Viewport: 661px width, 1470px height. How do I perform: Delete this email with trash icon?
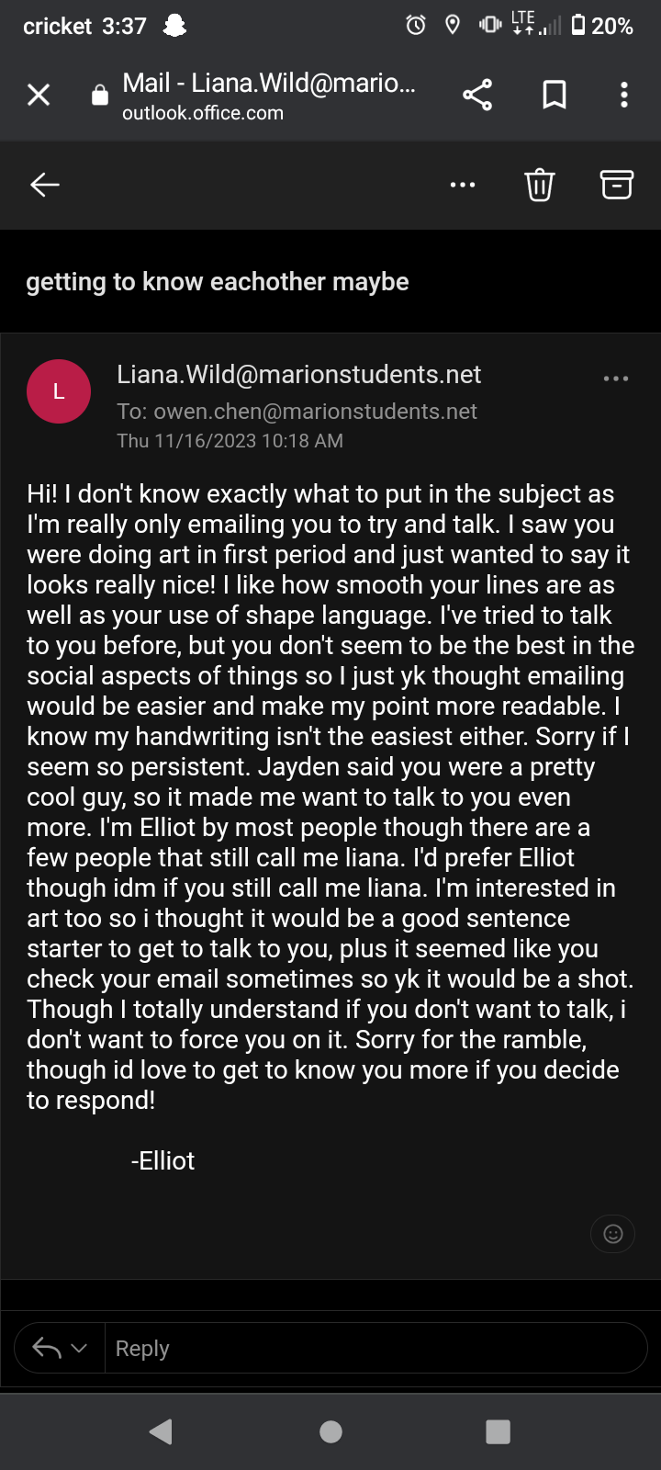540,185
